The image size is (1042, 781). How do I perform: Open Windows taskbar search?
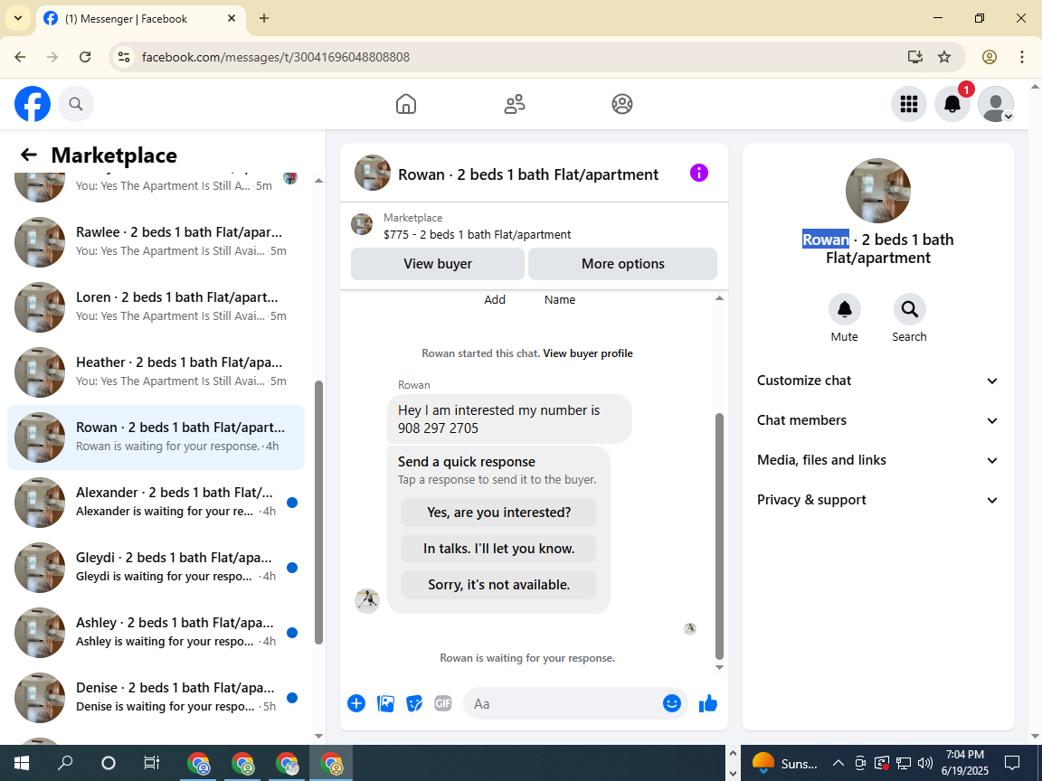[x=65, y=762]
